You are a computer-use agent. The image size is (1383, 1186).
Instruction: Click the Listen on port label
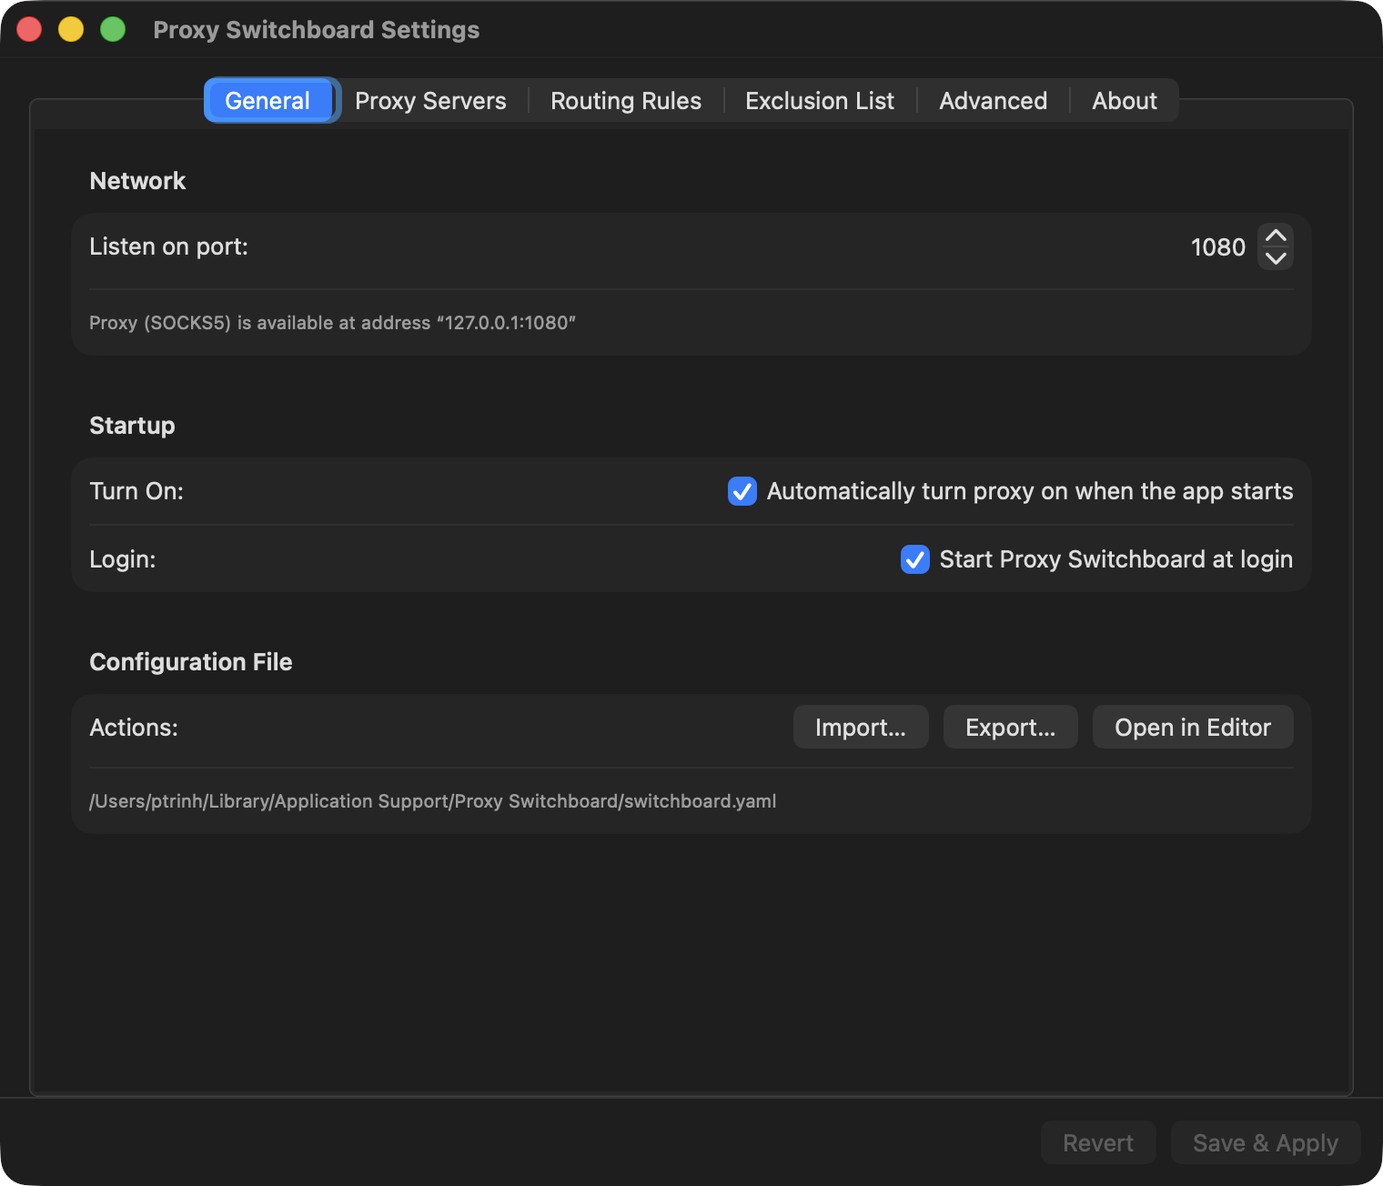click(x=168, y=246)
